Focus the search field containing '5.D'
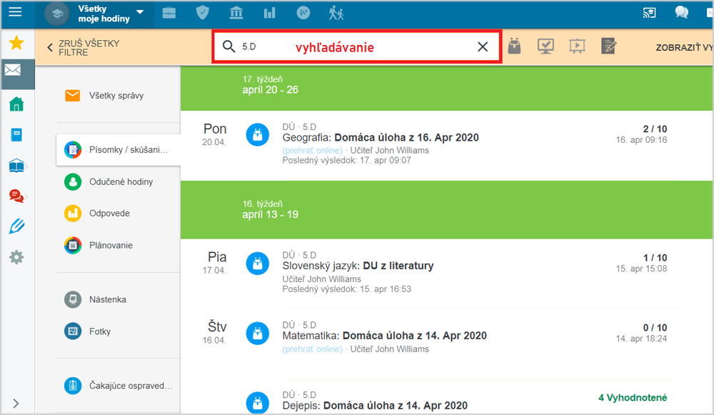This screenshot has height=415, width=714. (357, 46)
